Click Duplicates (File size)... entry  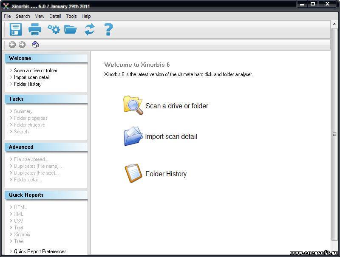36,173
